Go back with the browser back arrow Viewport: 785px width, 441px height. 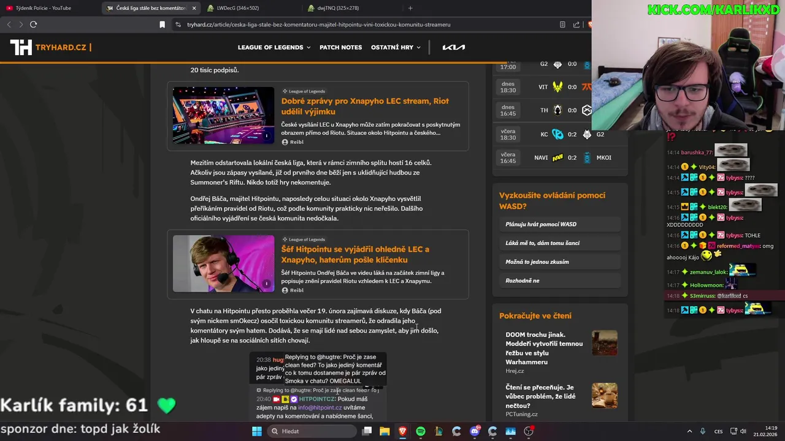click(9, 24)
